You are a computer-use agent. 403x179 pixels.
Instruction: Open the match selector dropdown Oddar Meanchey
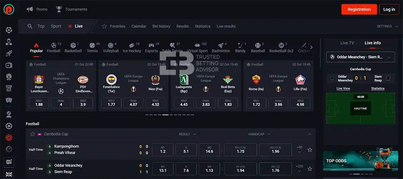(361, 57)
